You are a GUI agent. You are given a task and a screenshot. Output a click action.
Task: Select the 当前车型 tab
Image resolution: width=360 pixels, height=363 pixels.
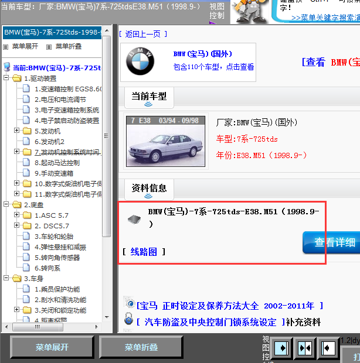pos(149,97)
